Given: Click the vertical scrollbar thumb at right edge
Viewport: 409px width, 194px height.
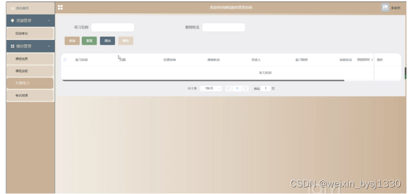Looking at the screenshot, I should click(x=405, y=73).
